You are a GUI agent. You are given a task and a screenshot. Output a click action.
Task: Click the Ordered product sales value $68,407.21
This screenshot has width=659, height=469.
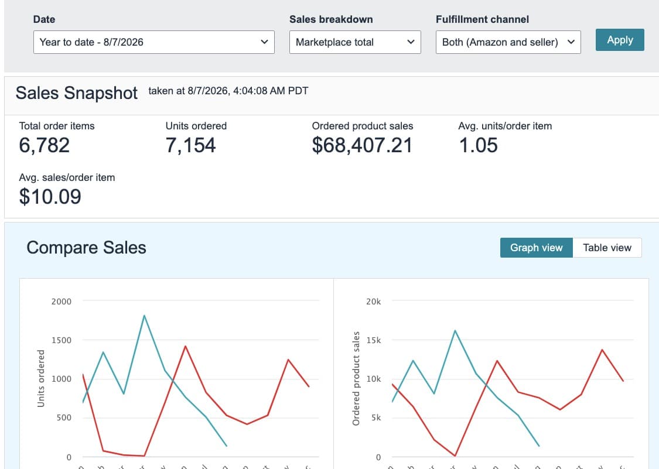click(362, 145)
